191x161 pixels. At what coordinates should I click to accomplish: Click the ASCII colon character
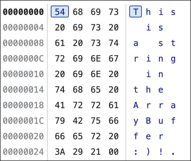coord(136,152)
